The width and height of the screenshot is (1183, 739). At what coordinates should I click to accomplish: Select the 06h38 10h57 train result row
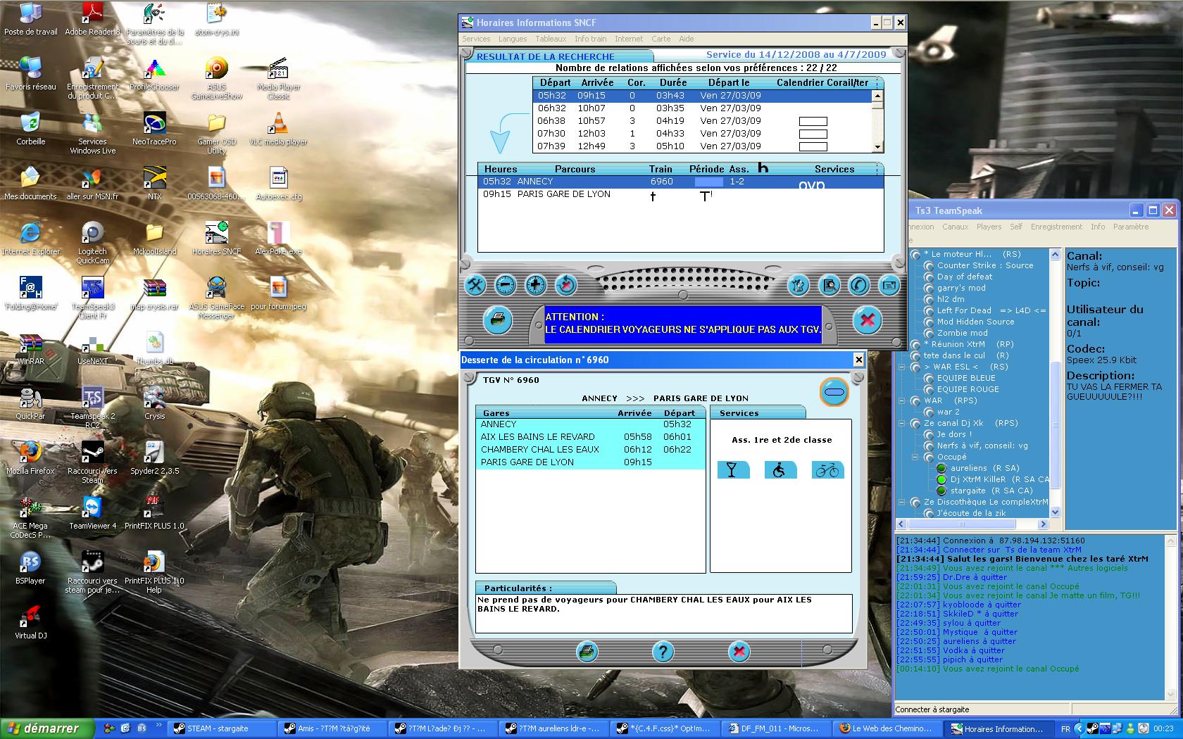tap(703, 121)
